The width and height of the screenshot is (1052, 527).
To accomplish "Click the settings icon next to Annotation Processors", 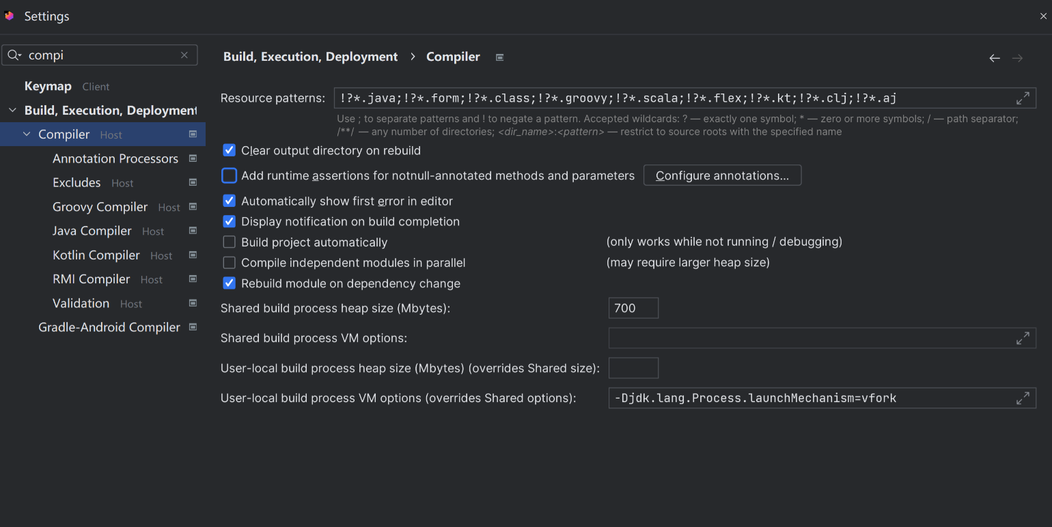I will tap(193, 158).
